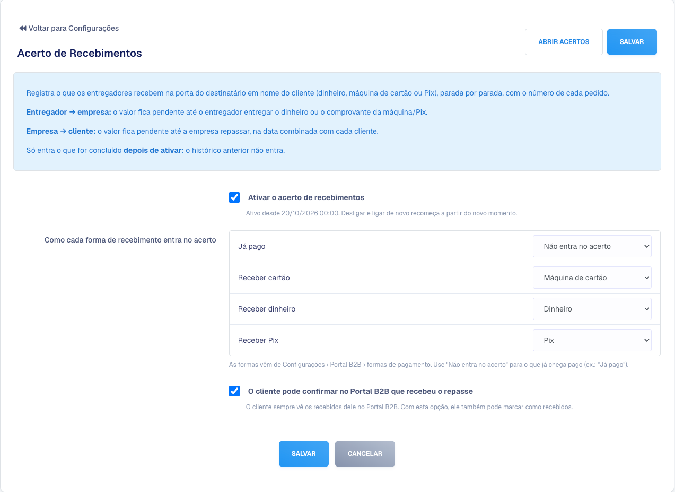Open the Receber dinheiro dropdown
Screen dimensions: 675x492
click(x=592, y=309)
